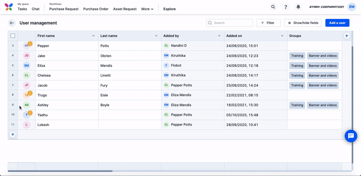Click the first name 'Trugo'
Screen dimensions: 361x176
click(42, 95)
